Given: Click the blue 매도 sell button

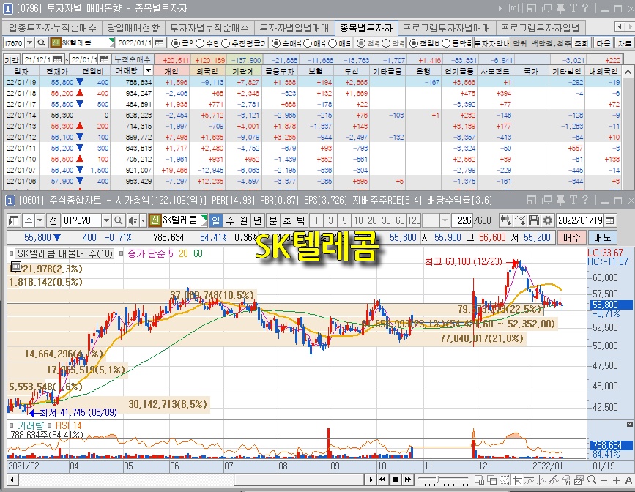Looking at the screenshot, I should coord(602,237).
